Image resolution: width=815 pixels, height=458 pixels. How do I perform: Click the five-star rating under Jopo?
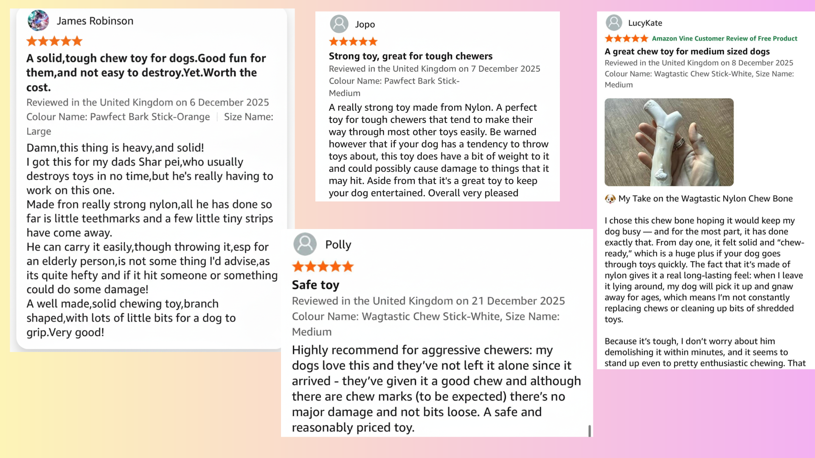(353, 42)
